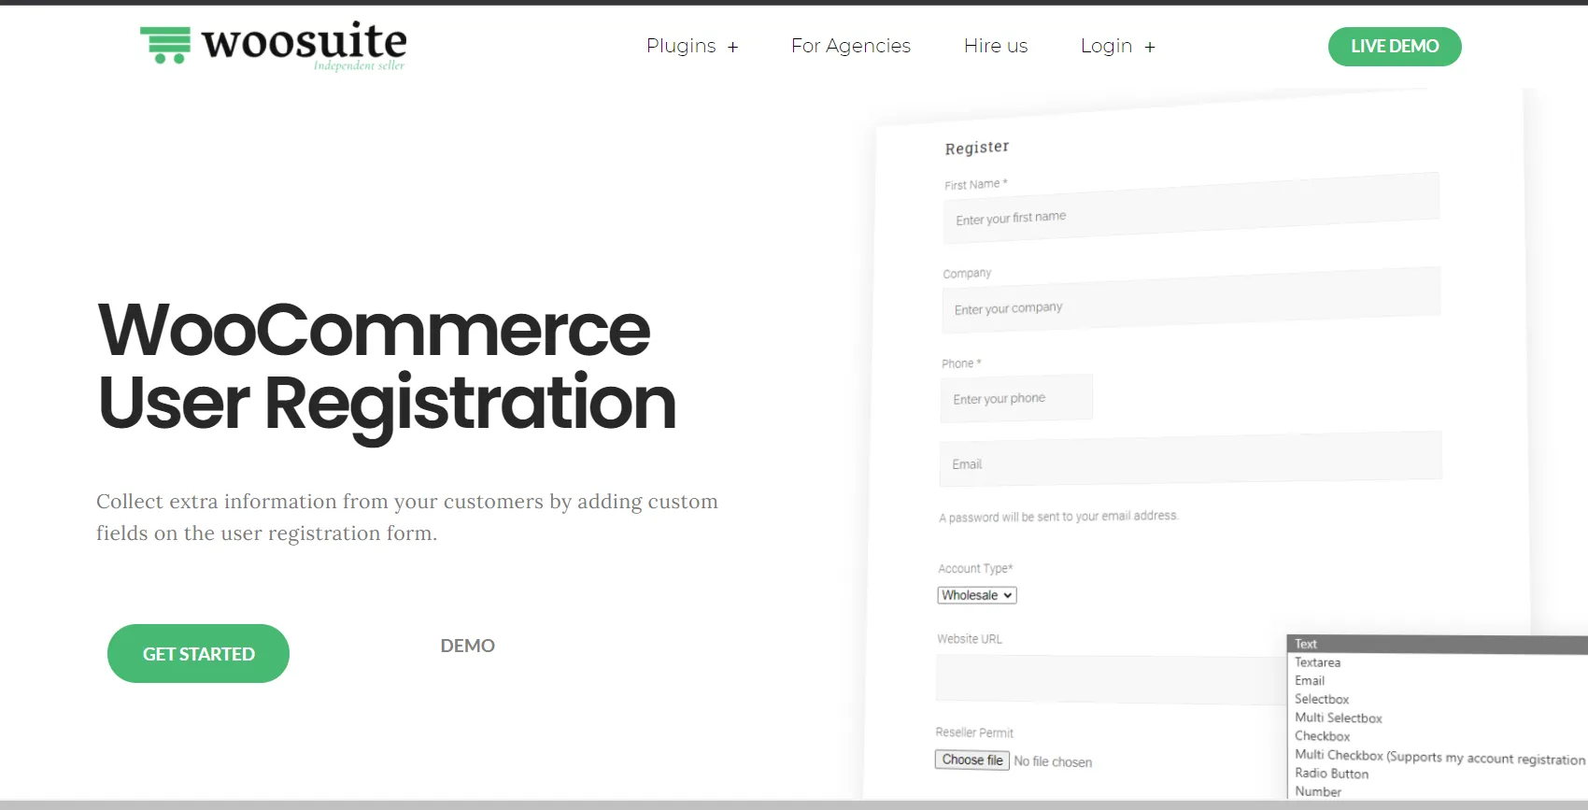This screenshot has height=810, width=1588.
Task: Click the phone number field
Action: coord(1016,398)
